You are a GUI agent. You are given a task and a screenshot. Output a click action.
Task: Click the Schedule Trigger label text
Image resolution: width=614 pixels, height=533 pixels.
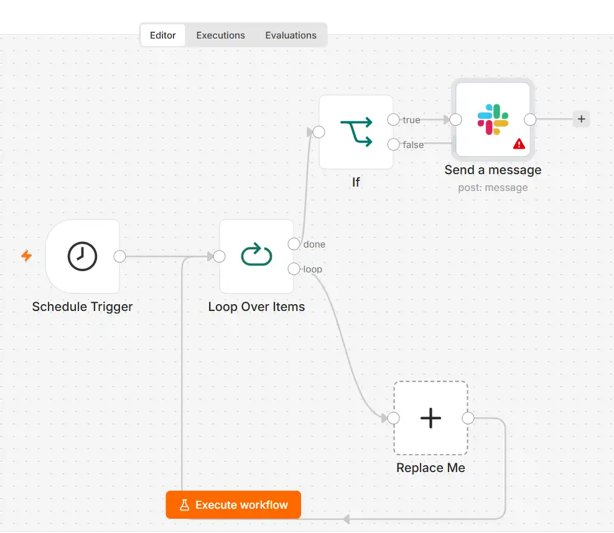click(x=82, y=307)
